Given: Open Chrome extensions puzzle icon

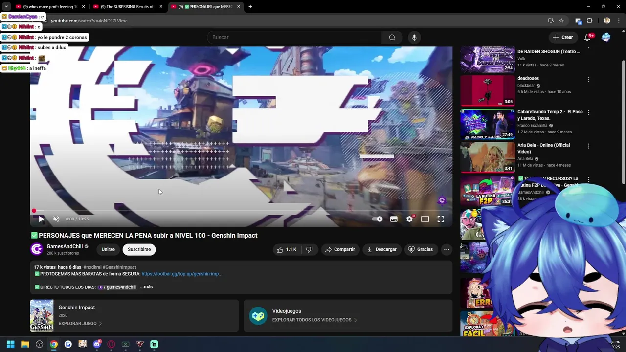Looking at the screenshot, I should (589, 21).
